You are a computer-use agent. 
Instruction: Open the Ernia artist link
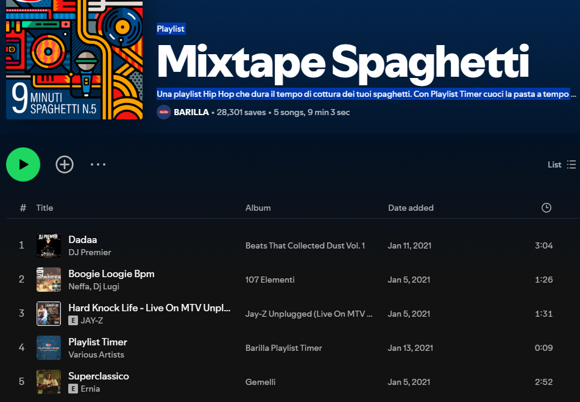click(x=90, y=389)
